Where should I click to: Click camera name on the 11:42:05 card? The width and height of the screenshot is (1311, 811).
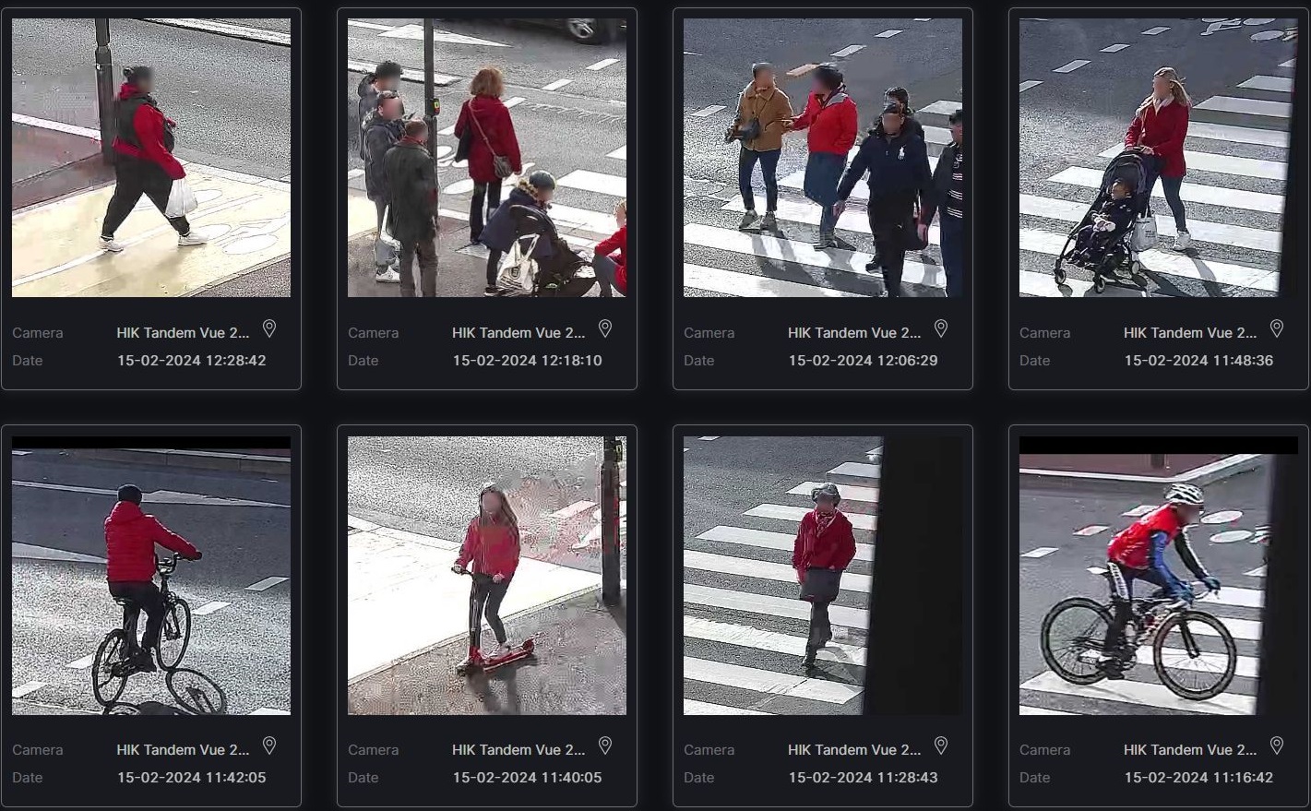pyautogui.click(x=183, y=750)
